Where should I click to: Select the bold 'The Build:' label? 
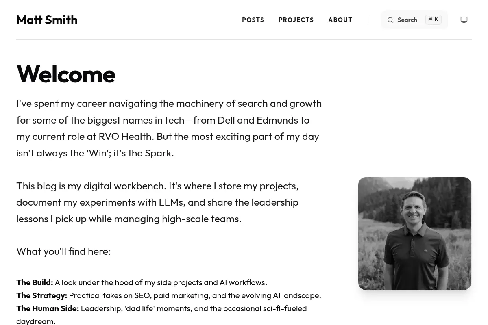[x=35, y=282]
